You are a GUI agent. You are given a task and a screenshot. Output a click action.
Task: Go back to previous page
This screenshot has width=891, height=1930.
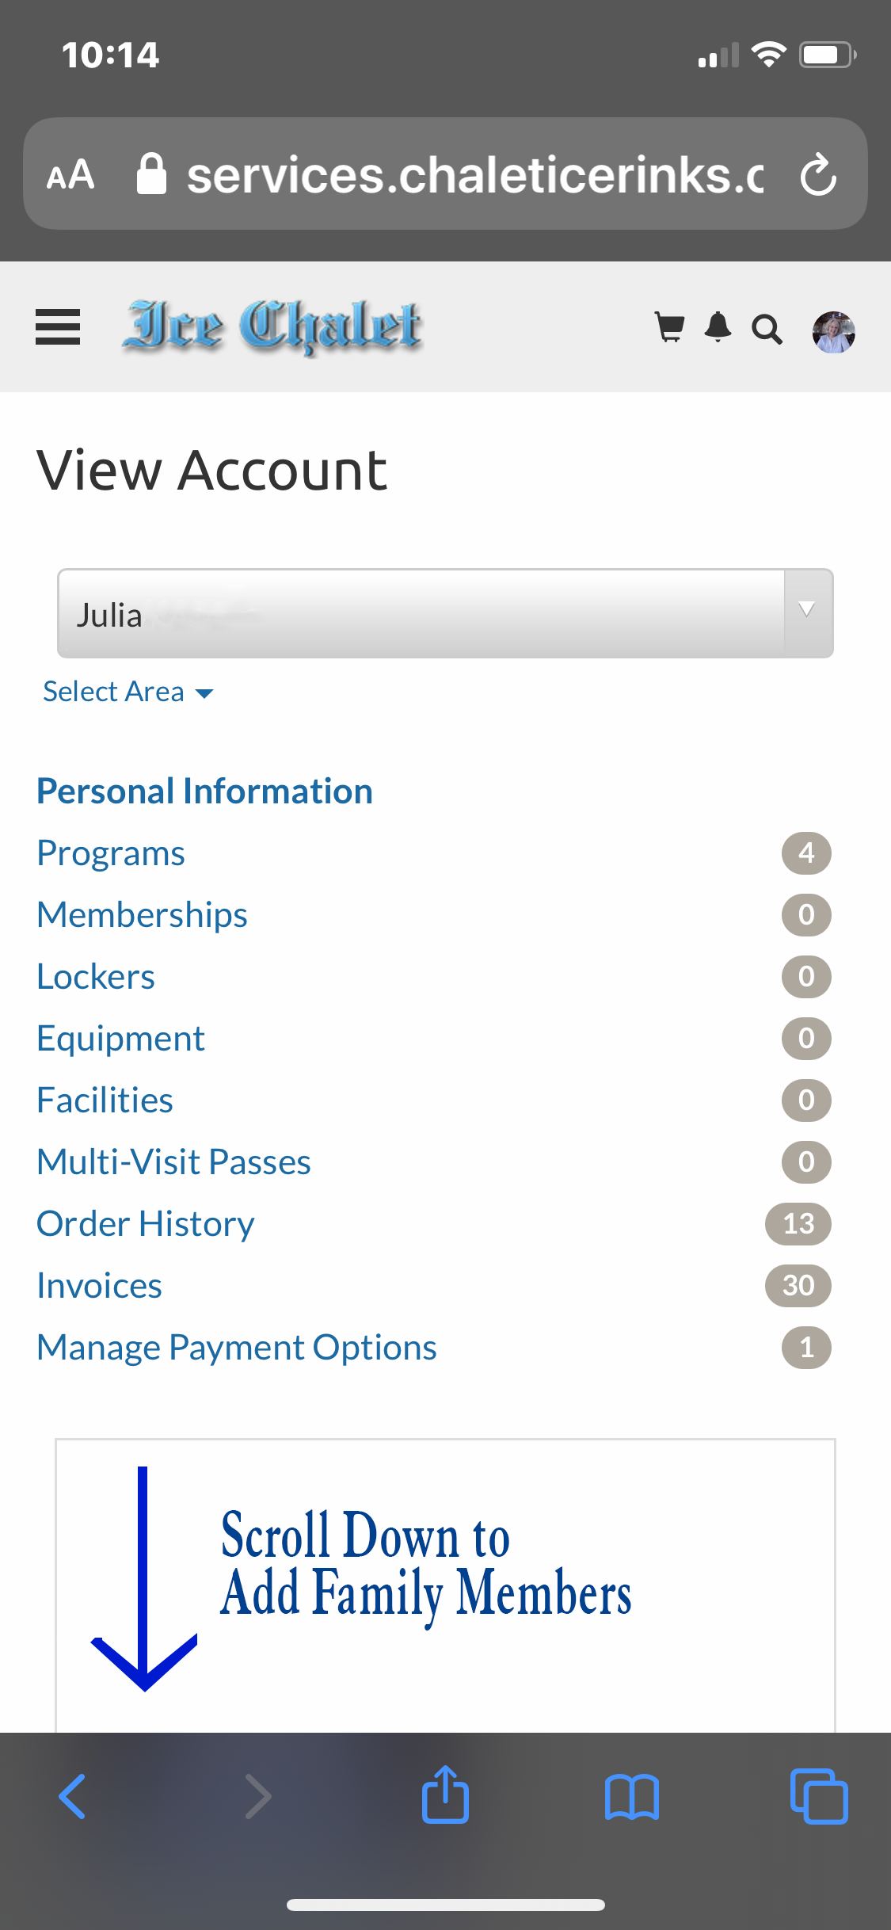(73, 1796)
